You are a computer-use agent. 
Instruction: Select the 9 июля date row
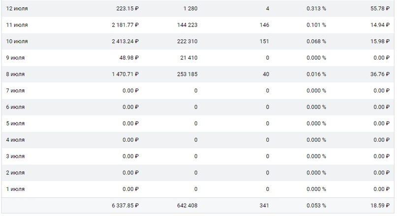click(x=198, y=58)
